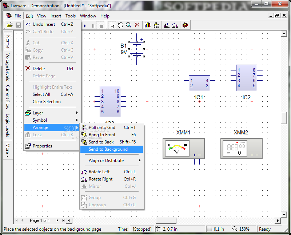Image resolution: width=291 pixels, height=235 pixels.
Task: Go to the next page arrow
Action: [57, 220]
